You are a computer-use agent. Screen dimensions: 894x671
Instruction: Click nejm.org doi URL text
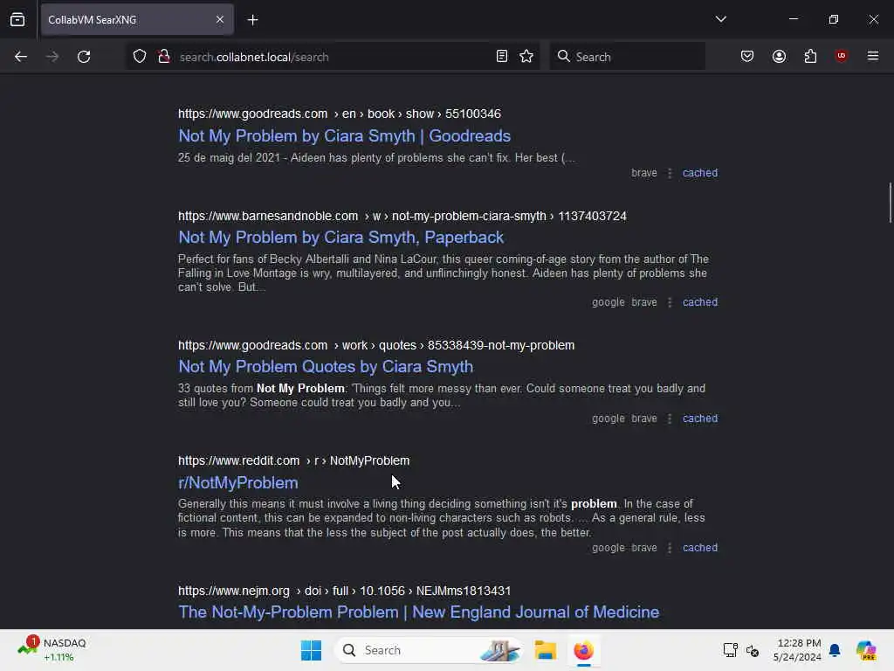click(344, 591)
